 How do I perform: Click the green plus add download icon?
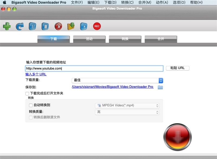point(7,26)
